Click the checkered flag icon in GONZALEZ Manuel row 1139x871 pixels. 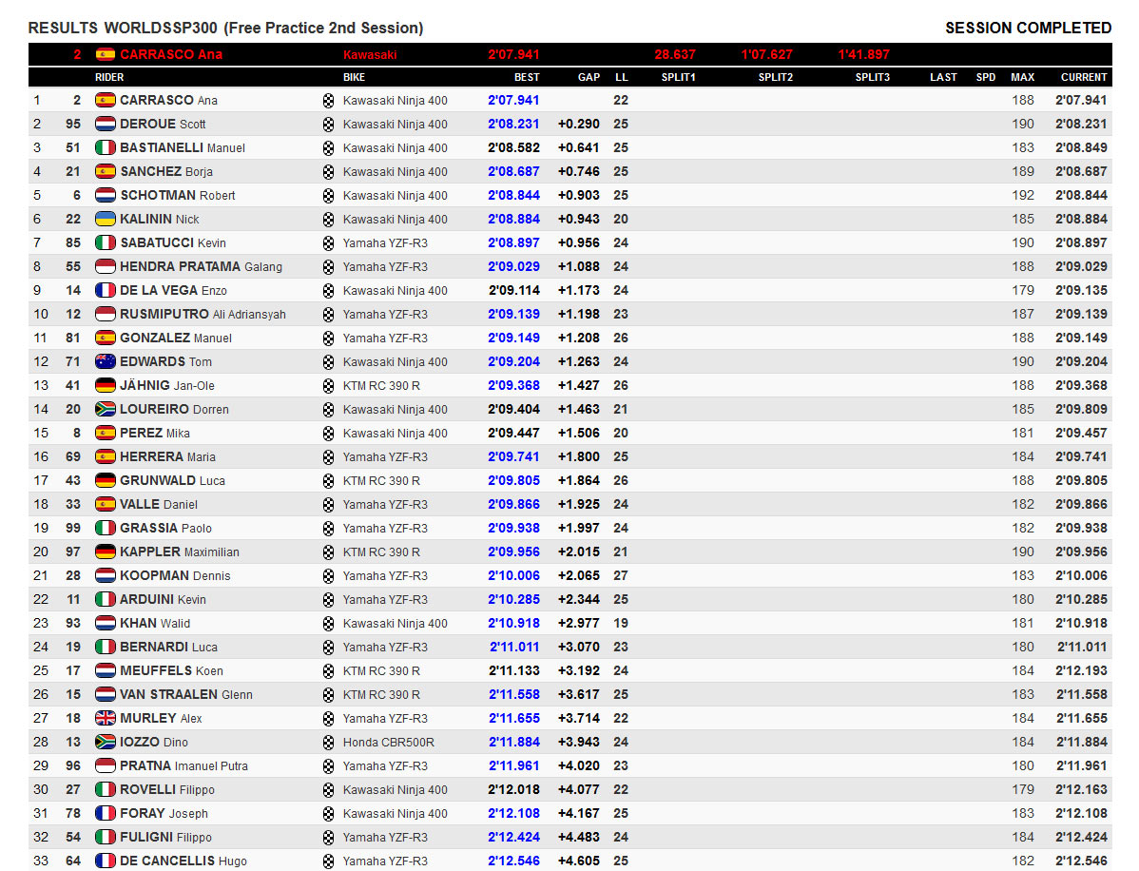click(x=328, y=339)
